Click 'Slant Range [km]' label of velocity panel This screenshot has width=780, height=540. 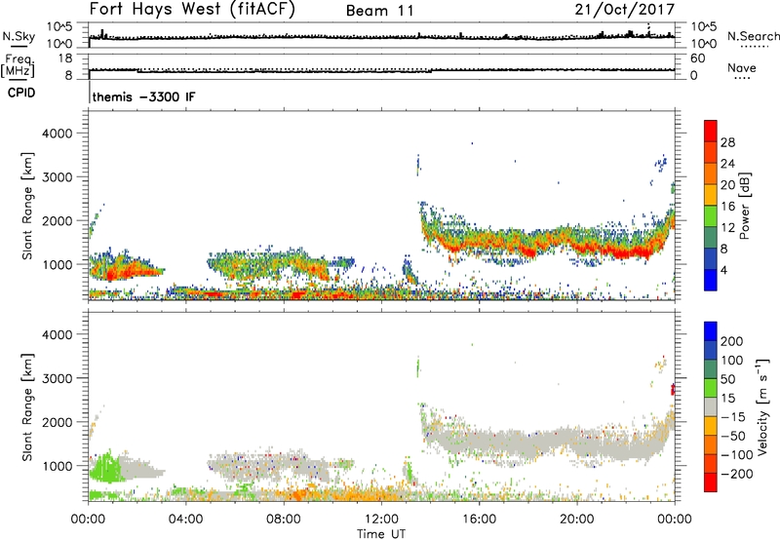pos(27,407)
